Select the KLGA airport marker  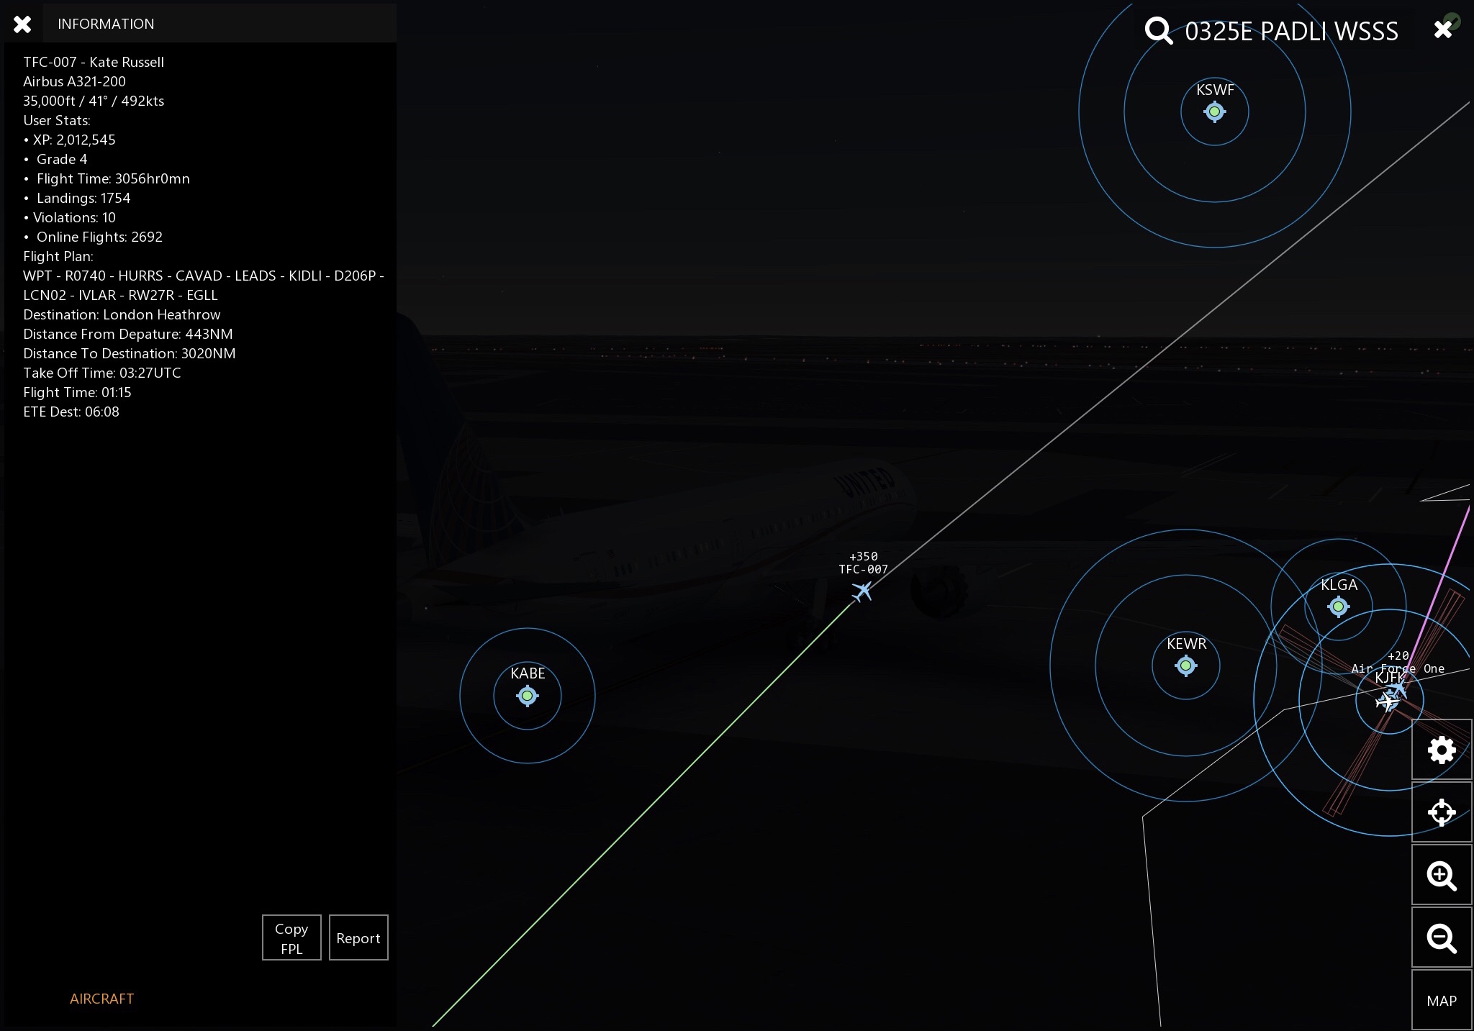coord(1339,607)
